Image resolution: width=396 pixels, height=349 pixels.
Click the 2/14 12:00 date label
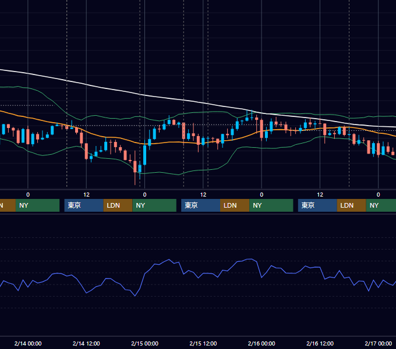[x=86, y=343]
